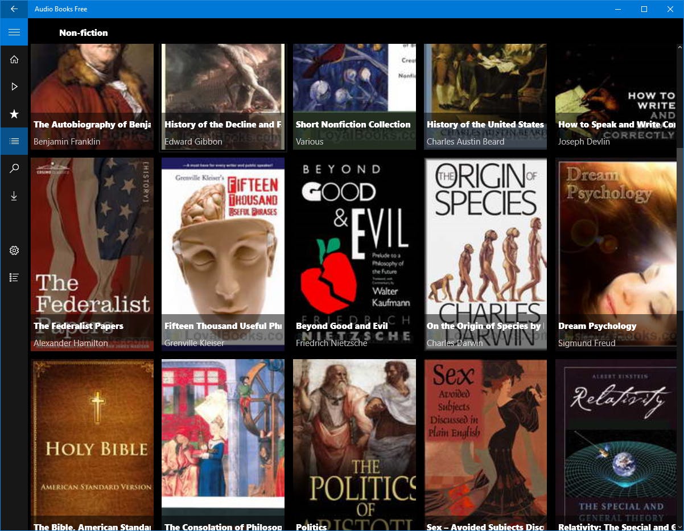Go back using the back arrow
The image size is (684, 531).
click(x=14, y=9)
